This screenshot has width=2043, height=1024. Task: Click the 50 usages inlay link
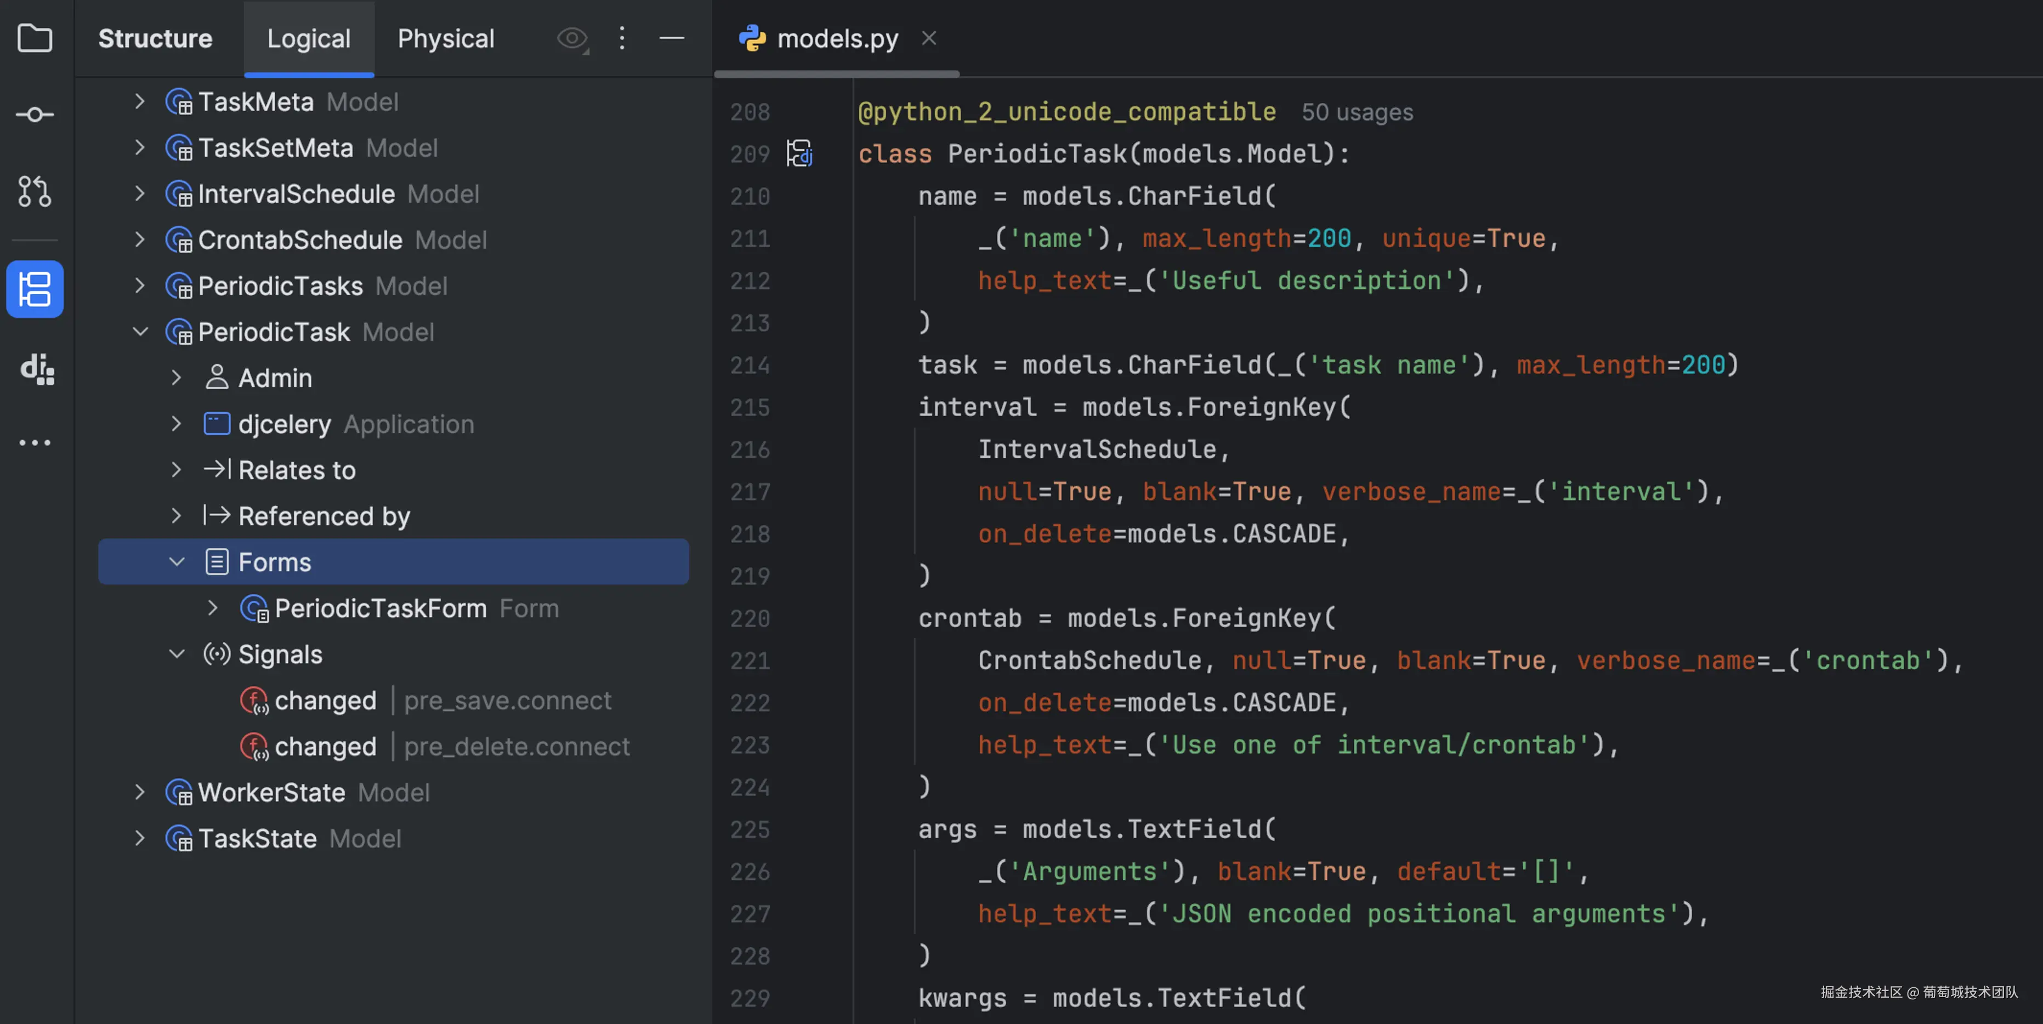click(x=1357, y=112)
